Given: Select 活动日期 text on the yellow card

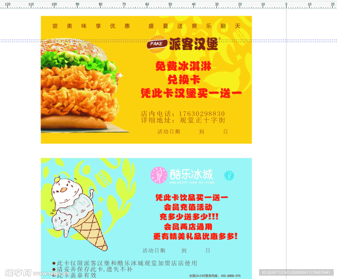Looking at the screenshot, I should [x=169, y=132].
